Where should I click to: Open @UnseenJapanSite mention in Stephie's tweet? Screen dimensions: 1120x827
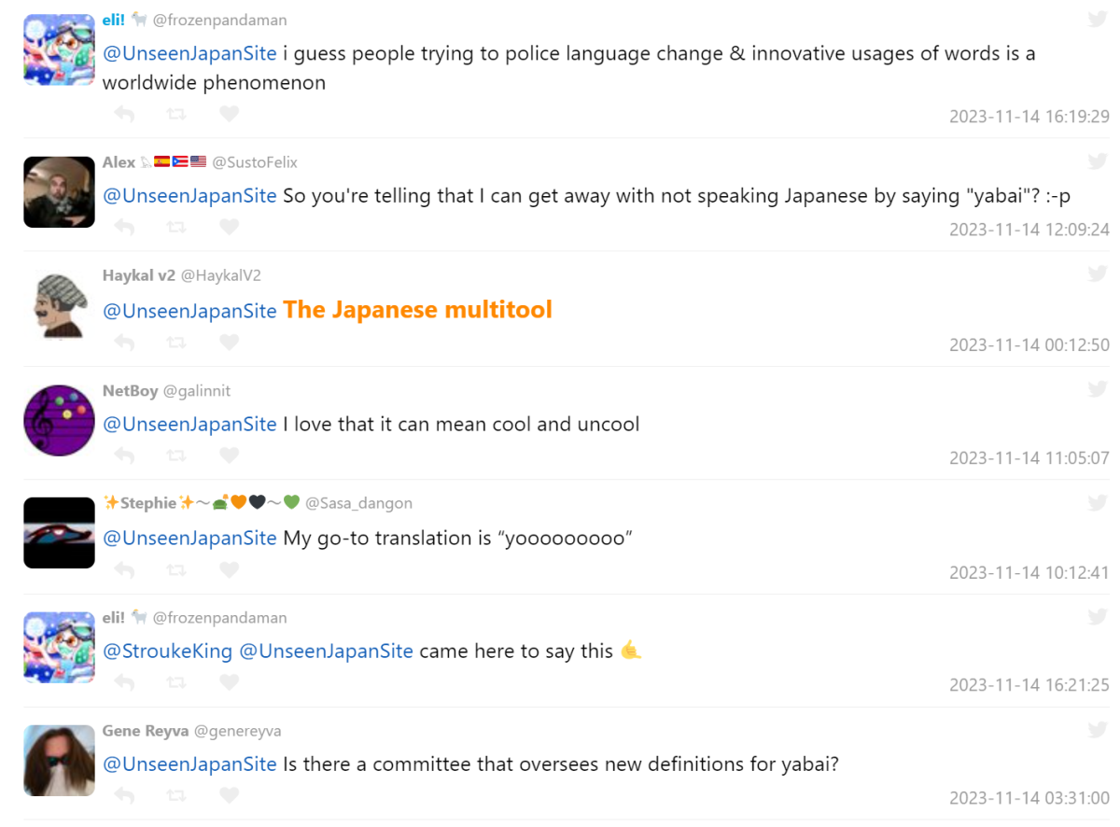pos(189,538)
